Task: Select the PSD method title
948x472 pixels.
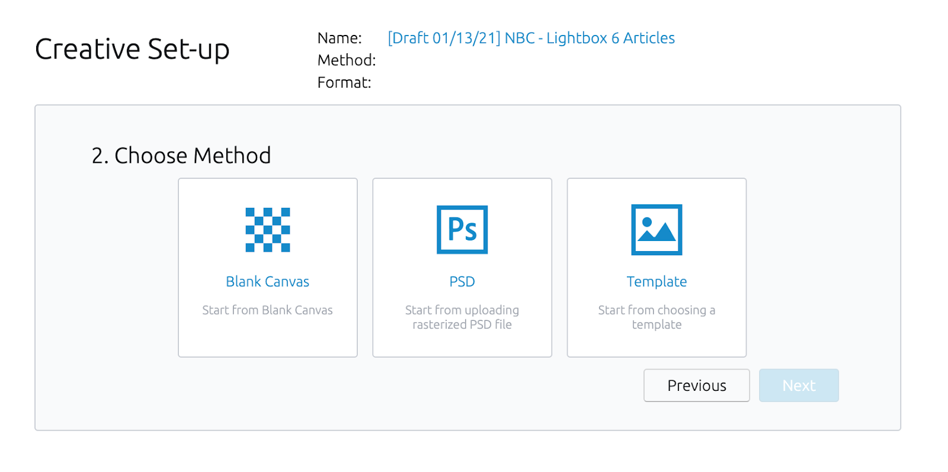Action: click(x=462, y=282)
